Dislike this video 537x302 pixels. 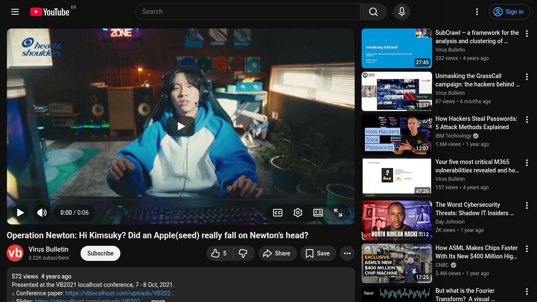[243, 253]
